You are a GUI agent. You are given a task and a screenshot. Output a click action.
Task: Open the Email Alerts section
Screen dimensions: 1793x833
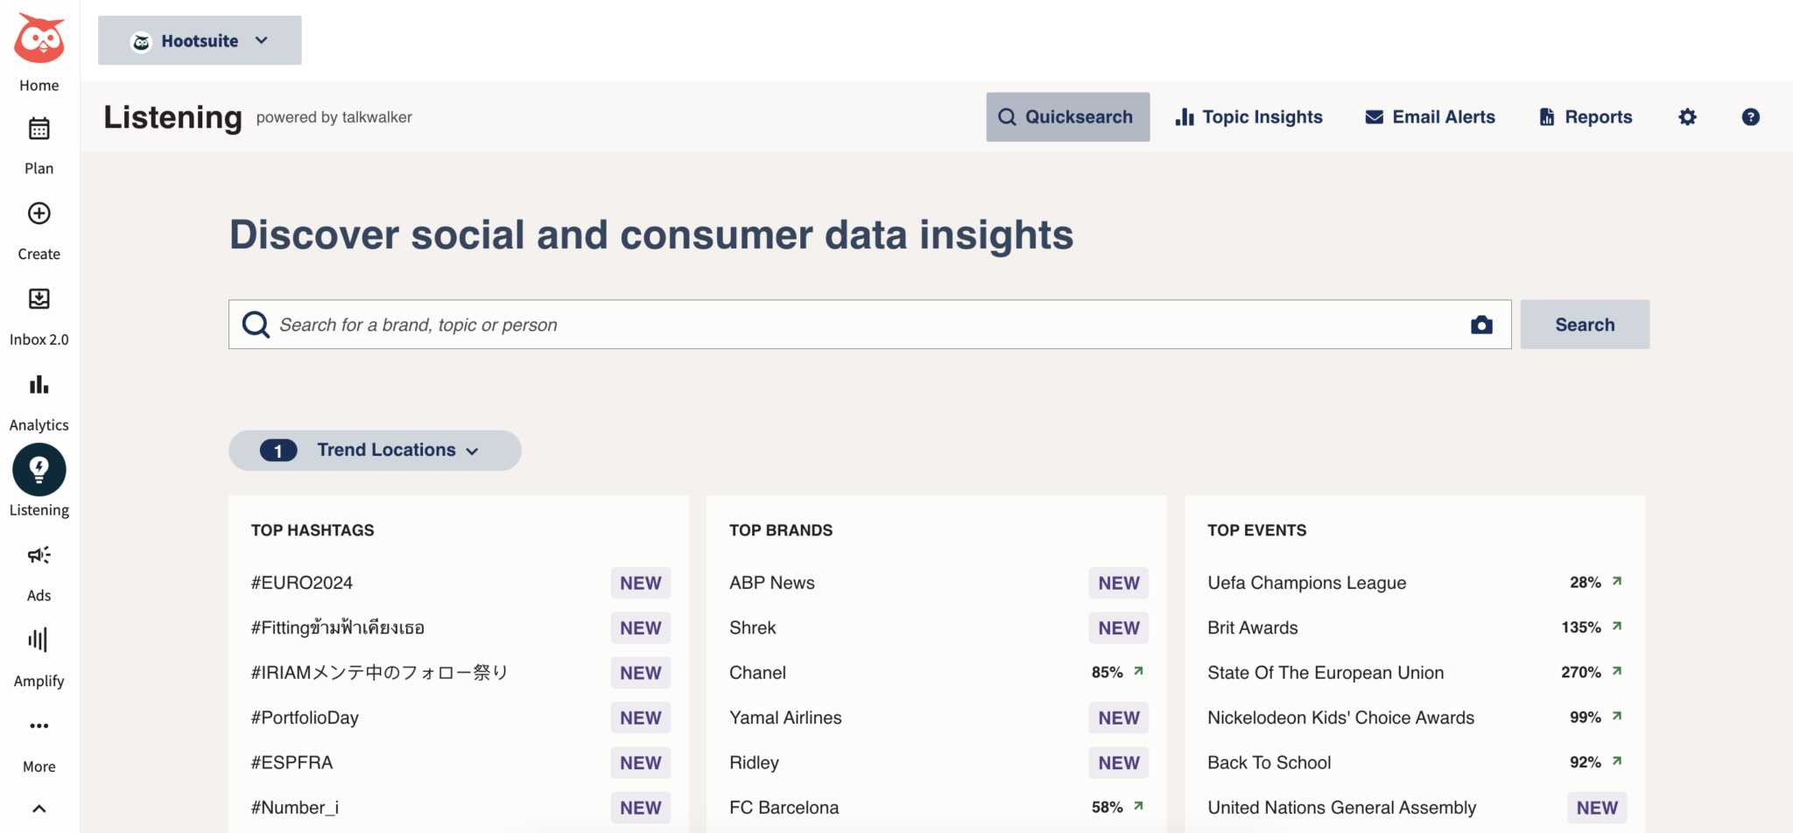(1430, 116)
